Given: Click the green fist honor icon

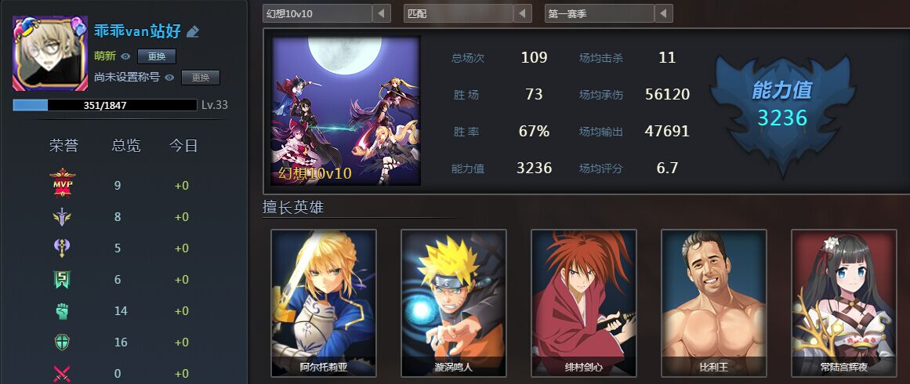Looking at the screenshot, I should click(x=62, y=311).
